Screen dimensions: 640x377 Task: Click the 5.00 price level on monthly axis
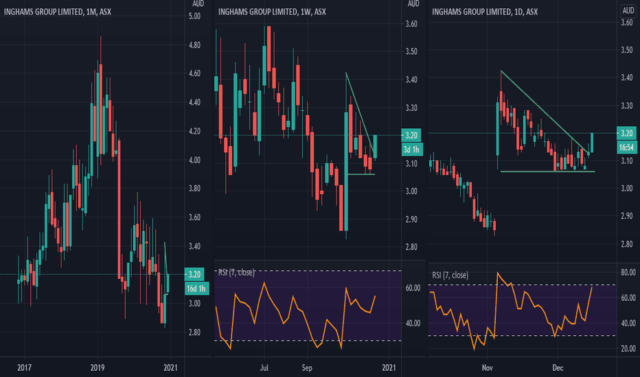[x=194, y=16]
